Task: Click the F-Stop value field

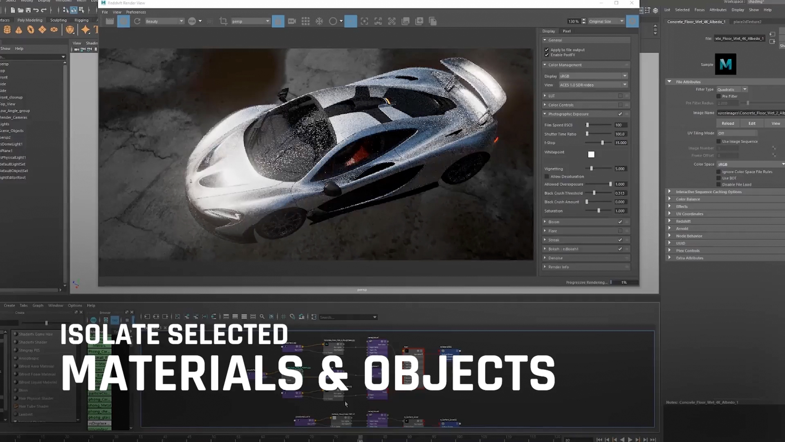Action: [620, 143]
